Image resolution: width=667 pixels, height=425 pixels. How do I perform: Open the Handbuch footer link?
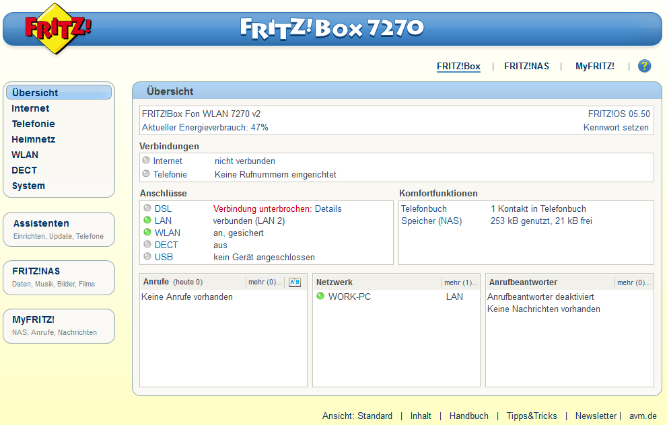(x=468, y=416)
